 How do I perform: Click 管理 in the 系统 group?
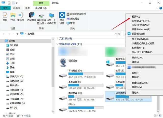click(x=71, y=23)
